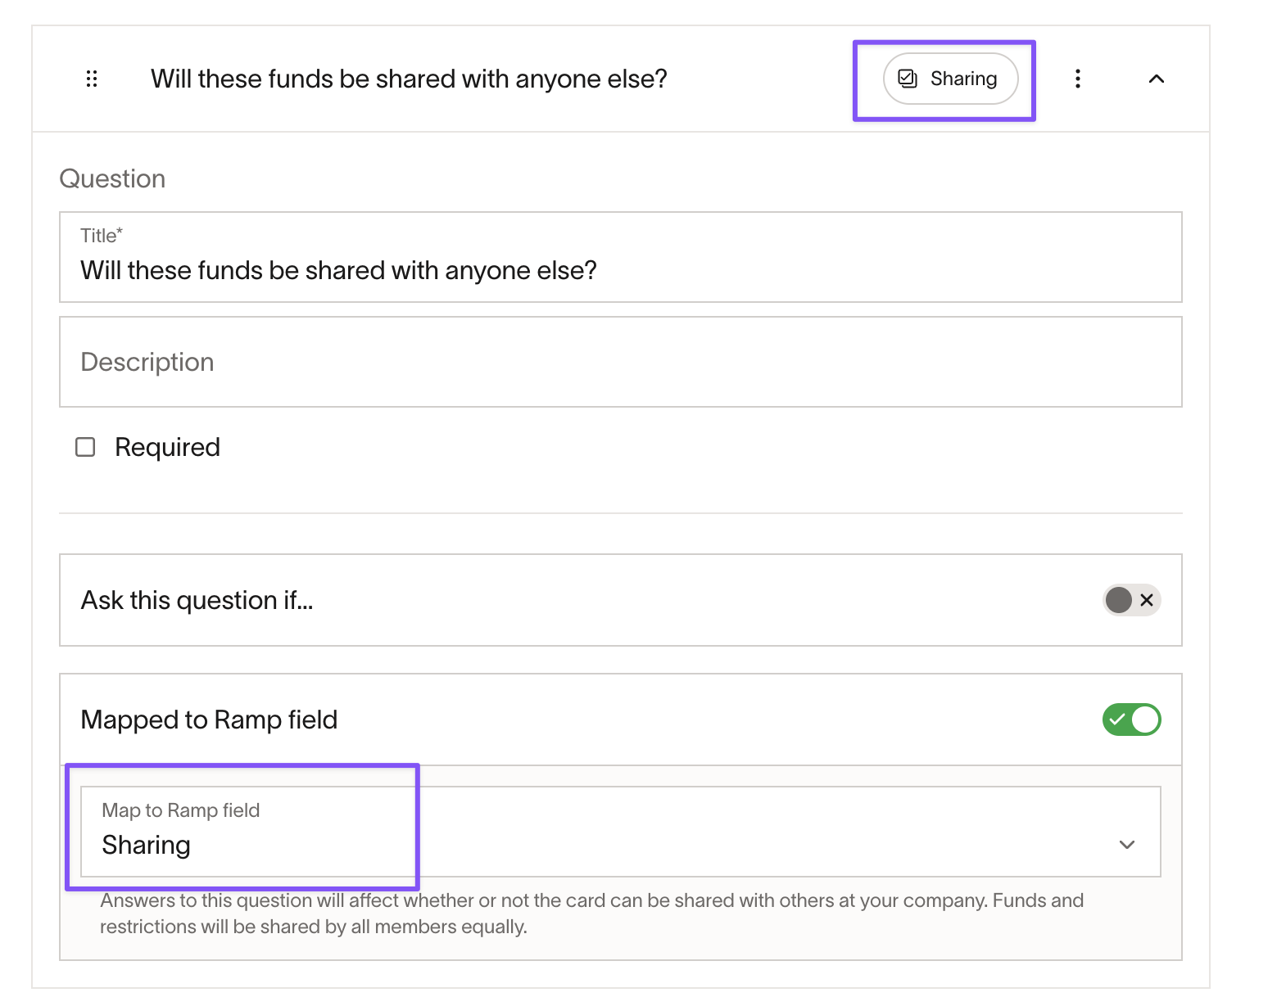Image resolution: width=1286 pixels, height=997 pixels.
Task: Click the X icon on the Ask toggle
Action: point(1147,600)
